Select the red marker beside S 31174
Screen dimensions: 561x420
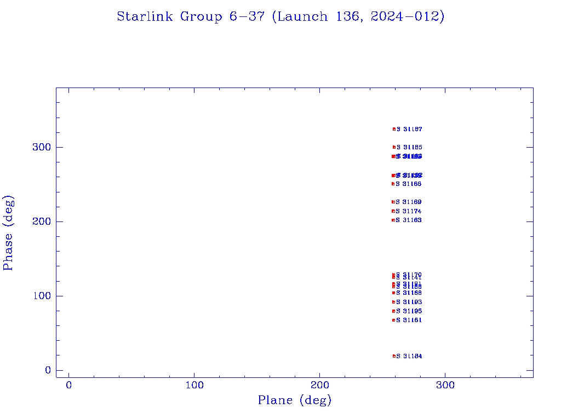click(393, 211)
